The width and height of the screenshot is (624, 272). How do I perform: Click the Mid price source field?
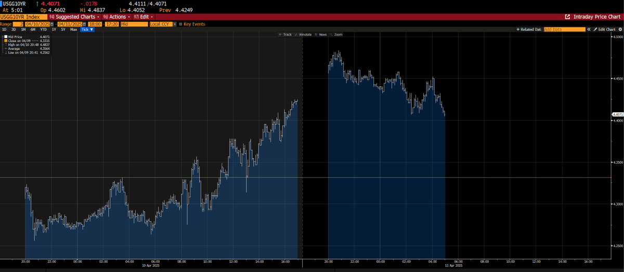point(134,24)
